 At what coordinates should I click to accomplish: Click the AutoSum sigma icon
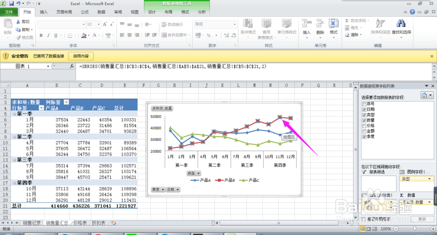[x=347, y=20]
